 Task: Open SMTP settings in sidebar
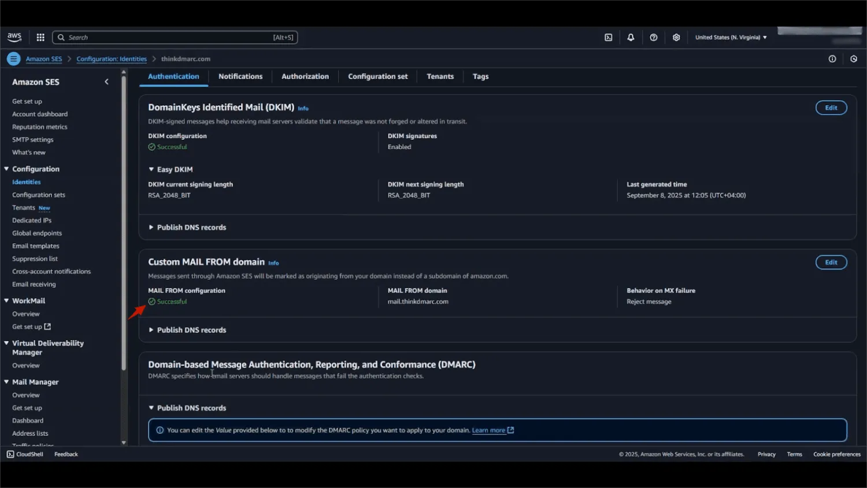pos(33,139)
